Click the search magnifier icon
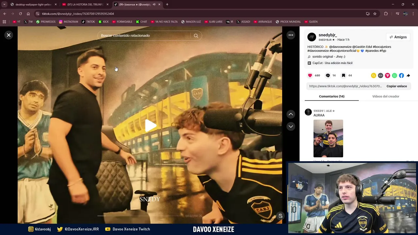 point(196,36)
